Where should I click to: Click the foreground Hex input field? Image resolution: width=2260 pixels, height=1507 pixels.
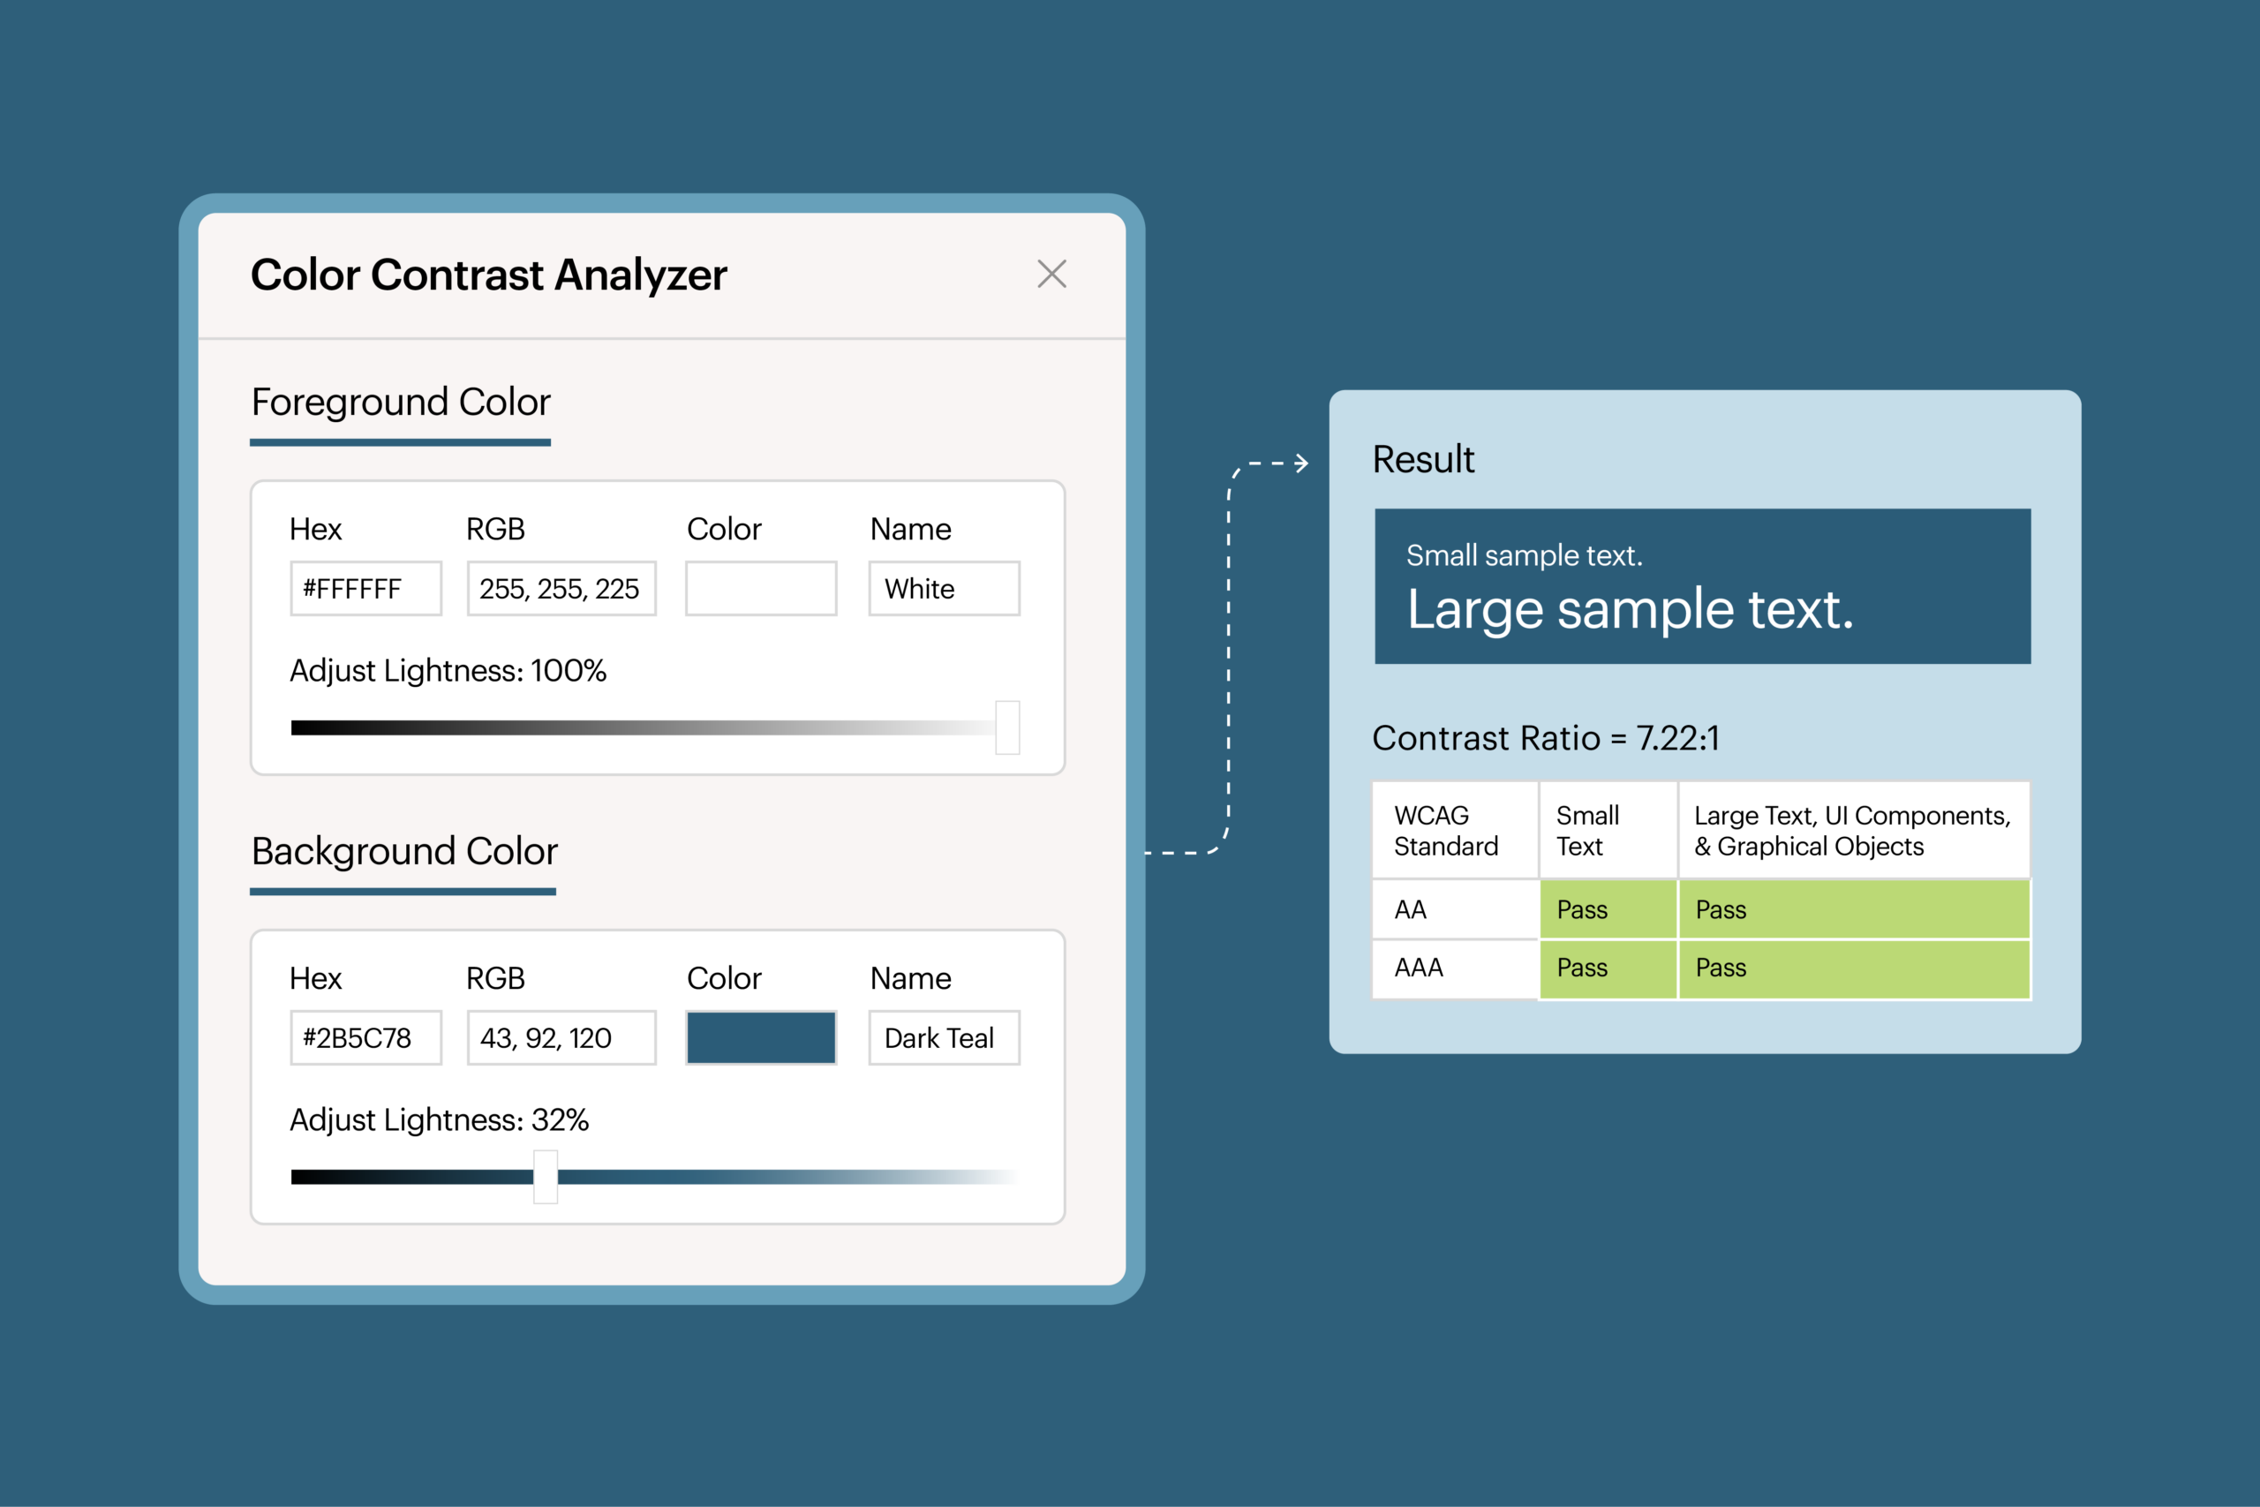365,588
